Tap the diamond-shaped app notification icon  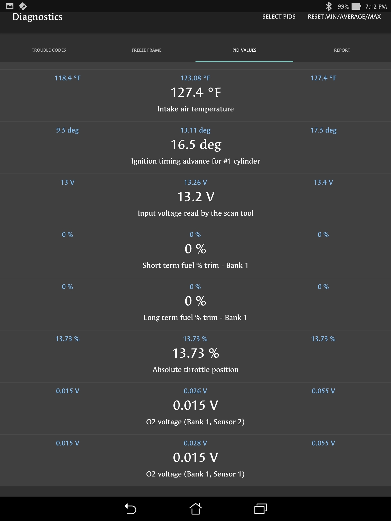(23, 6)
